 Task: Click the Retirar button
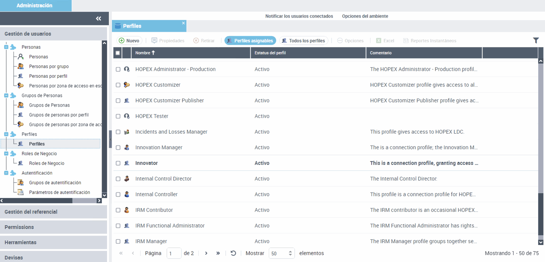click(x=204, y=41)
